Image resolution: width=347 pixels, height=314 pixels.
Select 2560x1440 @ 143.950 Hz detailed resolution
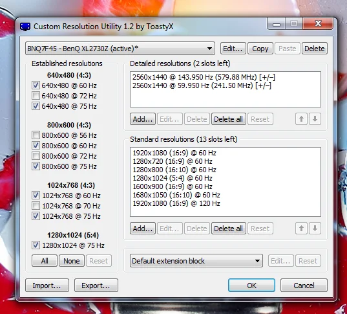pos(204,77)
